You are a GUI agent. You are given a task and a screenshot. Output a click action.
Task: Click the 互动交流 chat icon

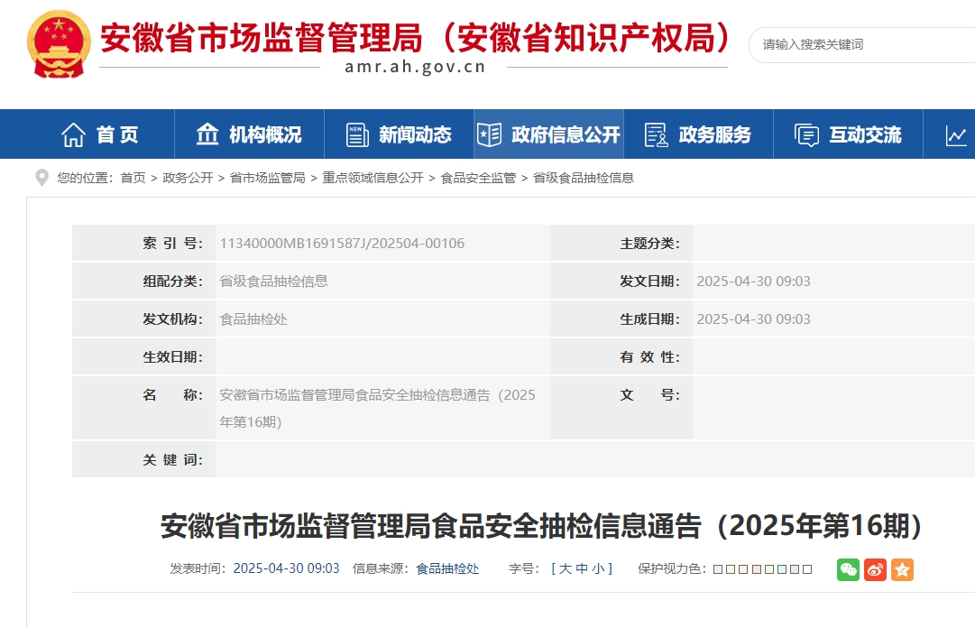806,134
